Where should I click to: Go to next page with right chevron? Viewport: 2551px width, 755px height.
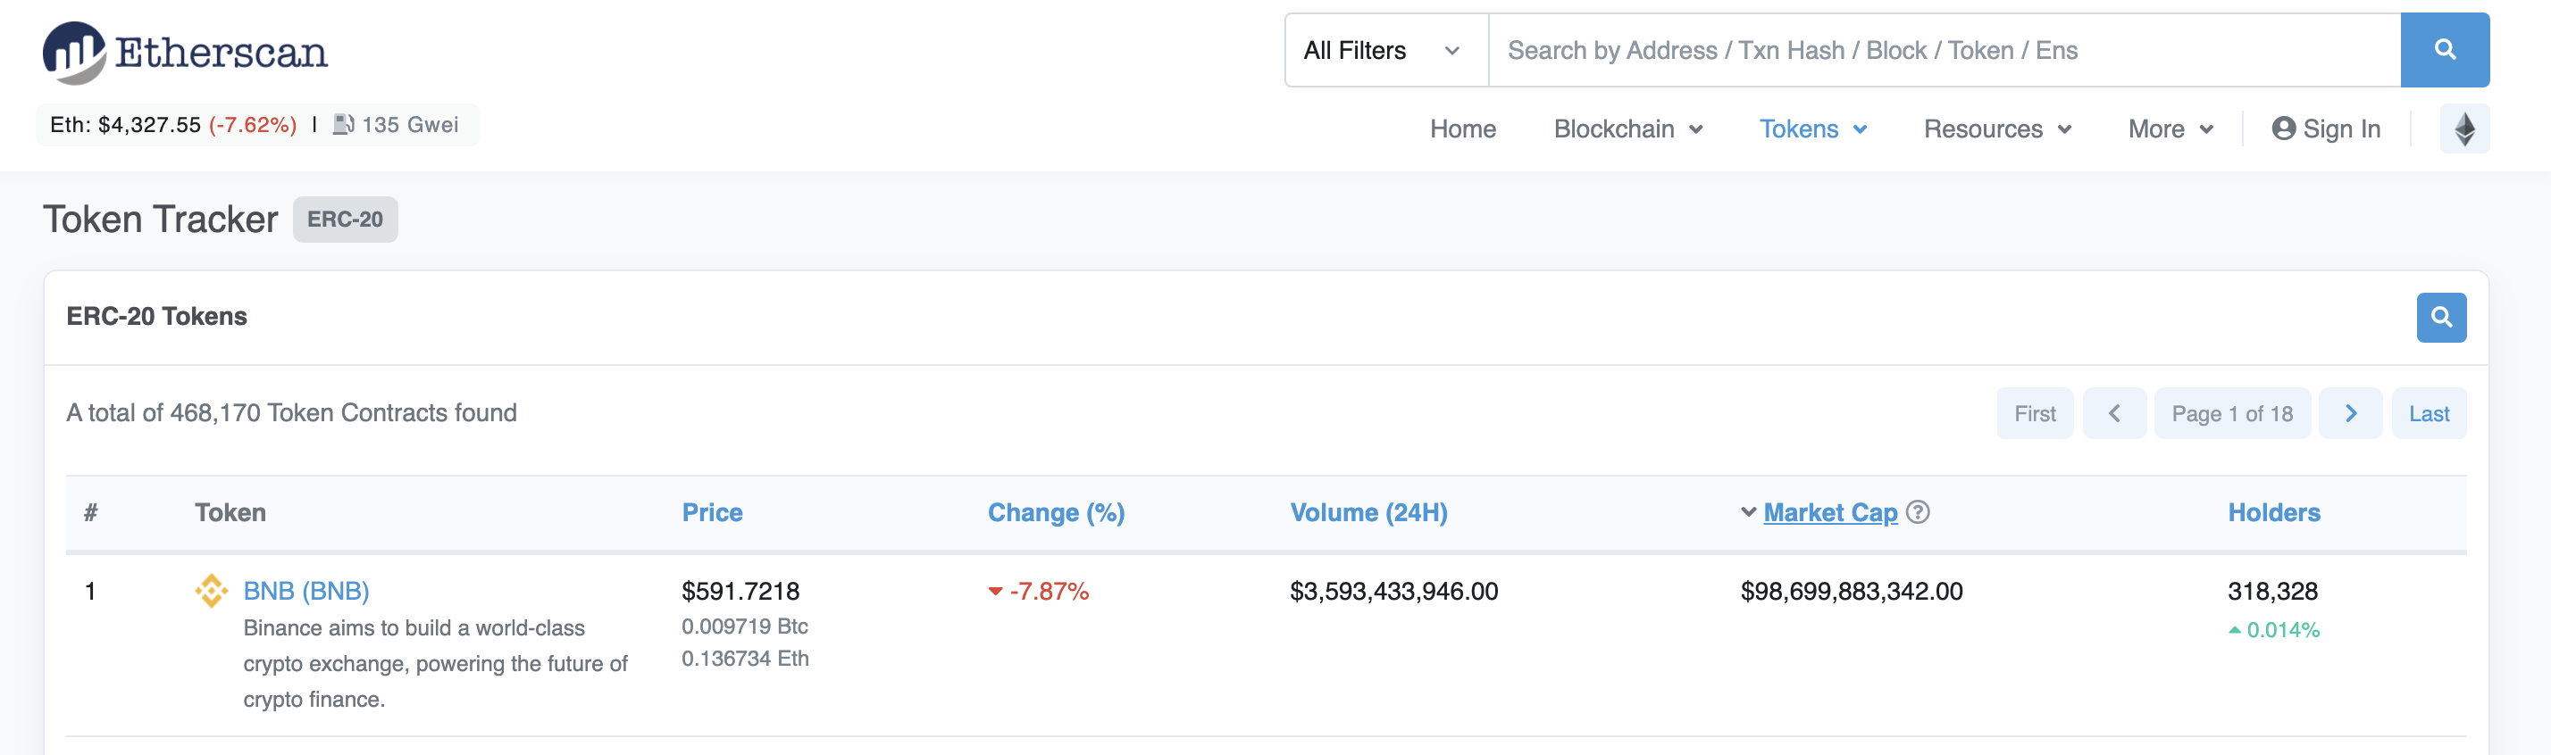tap(2351, 413)
